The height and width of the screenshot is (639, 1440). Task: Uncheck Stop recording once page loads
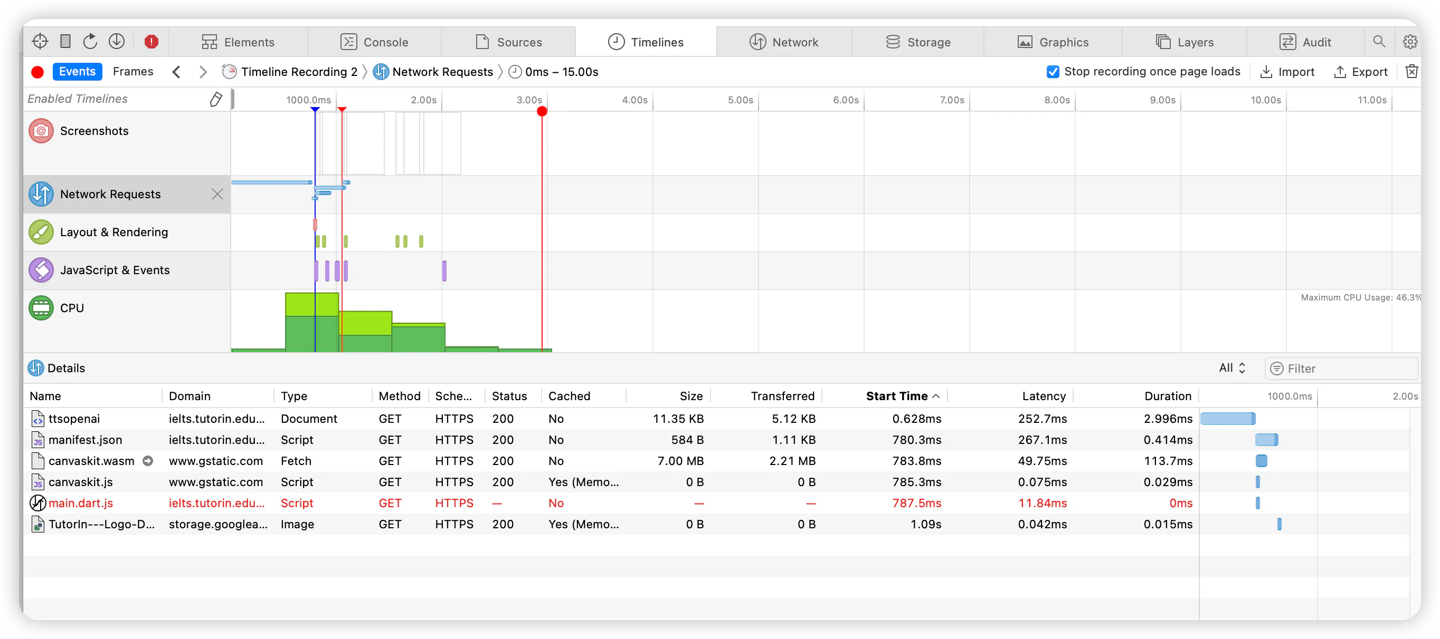pos(1053,72)
